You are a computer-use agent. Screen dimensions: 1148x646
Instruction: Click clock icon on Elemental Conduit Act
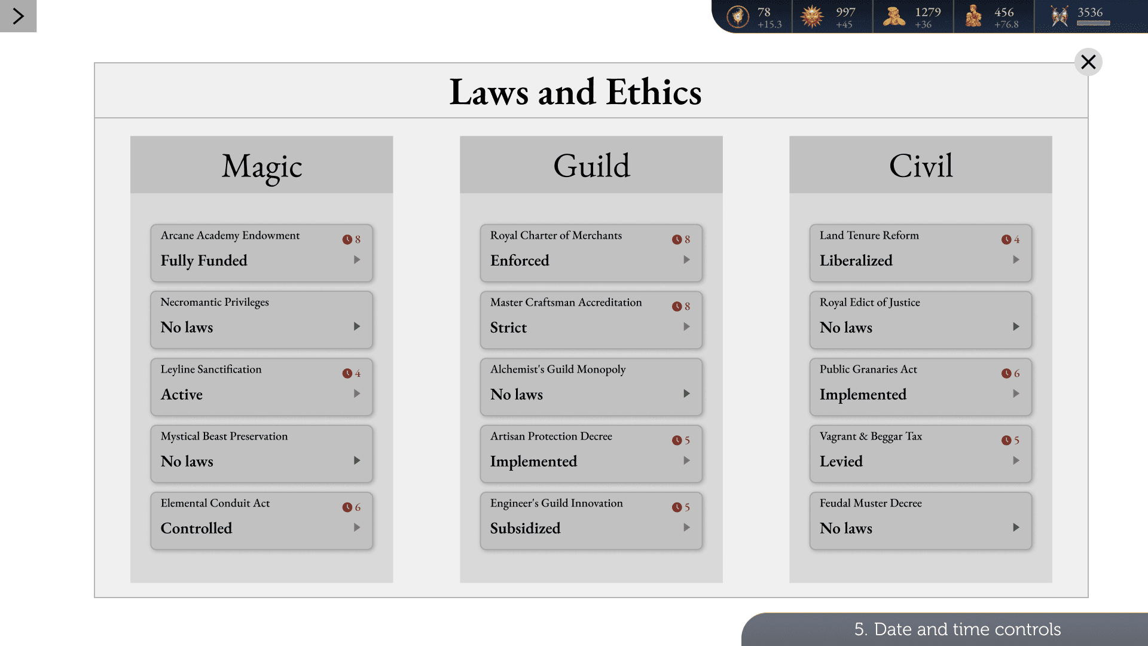[347, 507]
